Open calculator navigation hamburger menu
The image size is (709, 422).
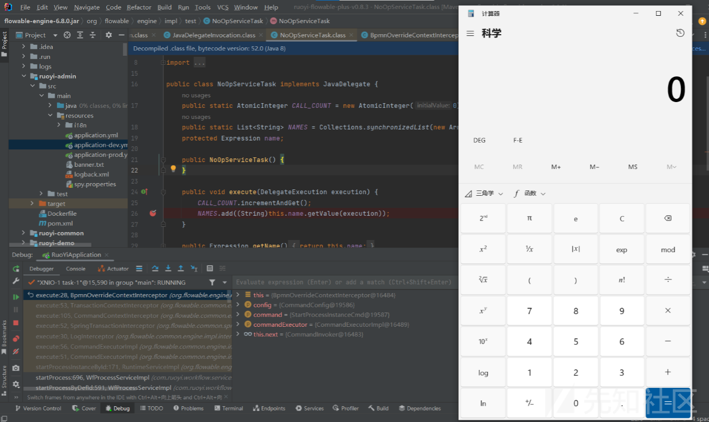point(470,33)
